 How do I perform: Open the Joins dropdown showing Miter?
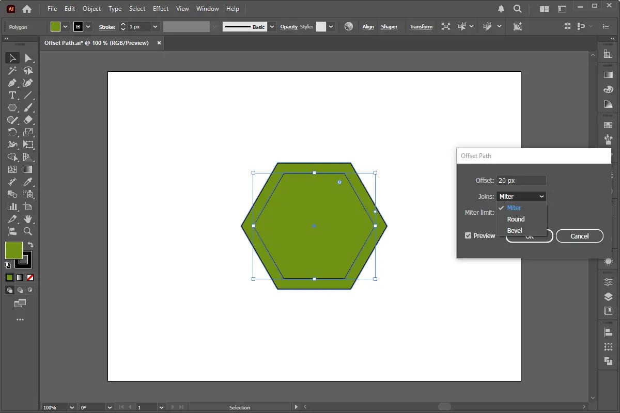[521, 196]
